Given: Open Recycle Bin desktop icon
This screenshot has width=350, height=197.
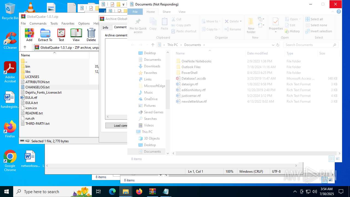Looking at the screenshot, I should 10,11.
